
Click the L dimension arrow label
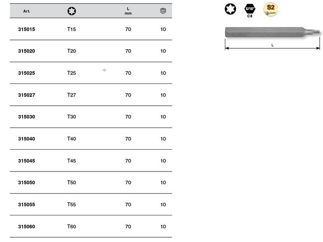[x=272, y=45]
